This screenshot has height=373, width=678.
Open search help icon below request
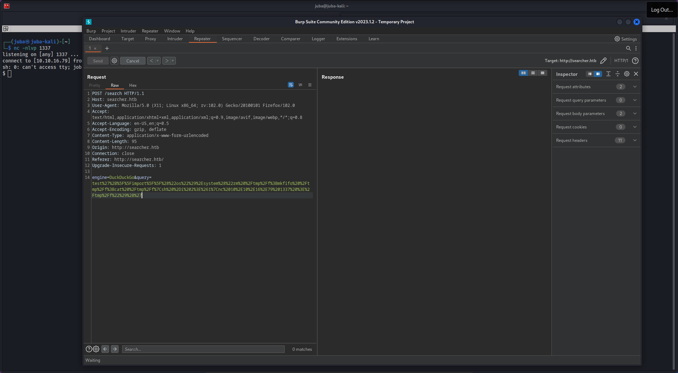(89, 349)
